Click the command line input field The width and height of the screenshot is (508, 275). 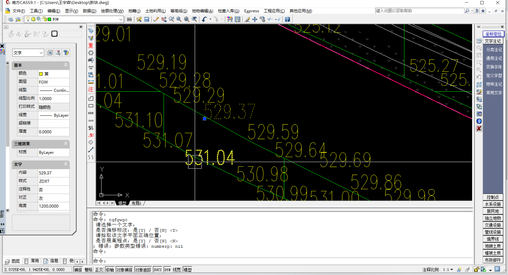[x=283, y=261]
